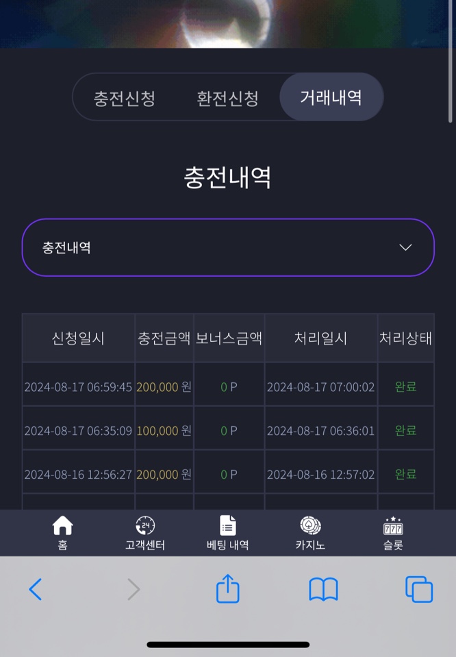Go back with Safari back arrow
The image size is (456, 657).
pos(35,589)
